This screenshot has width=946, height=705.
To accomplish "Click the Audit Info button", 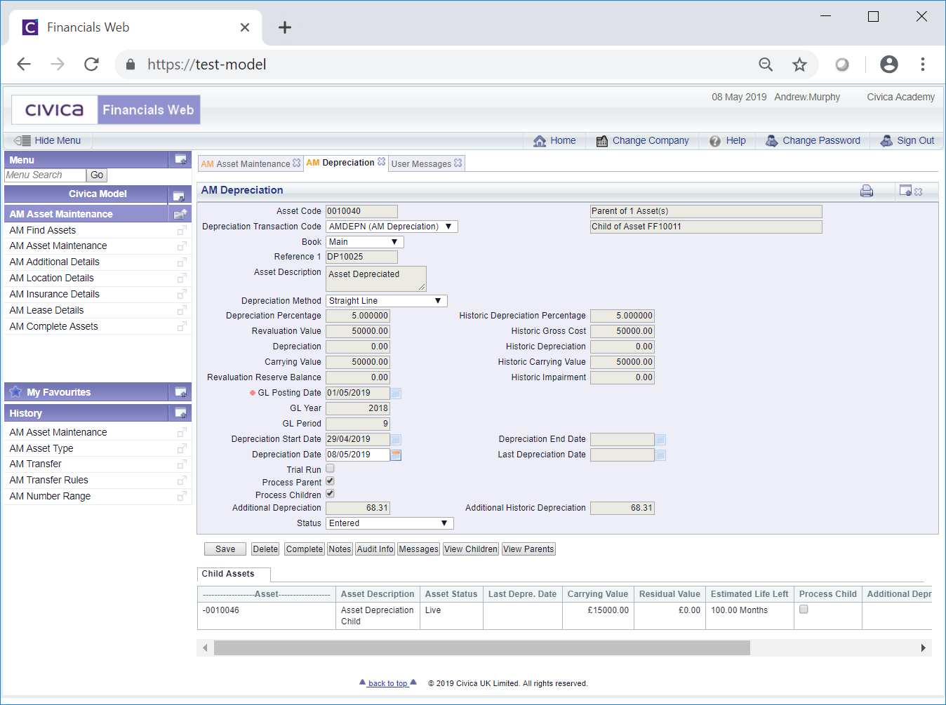I will coord(375,549).
